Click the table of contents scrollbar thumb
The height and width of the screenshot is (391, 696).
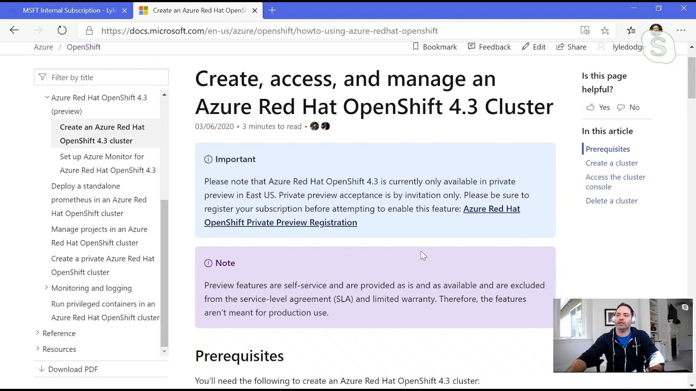tap(164, 273)
